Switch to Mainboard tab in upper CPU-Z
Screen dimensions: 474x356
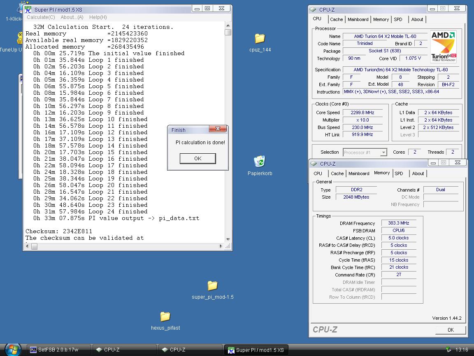358,19
